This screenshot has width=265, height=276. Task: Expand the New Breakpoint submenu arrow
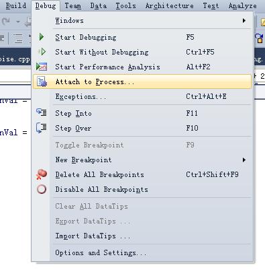(x=244, y=160)
